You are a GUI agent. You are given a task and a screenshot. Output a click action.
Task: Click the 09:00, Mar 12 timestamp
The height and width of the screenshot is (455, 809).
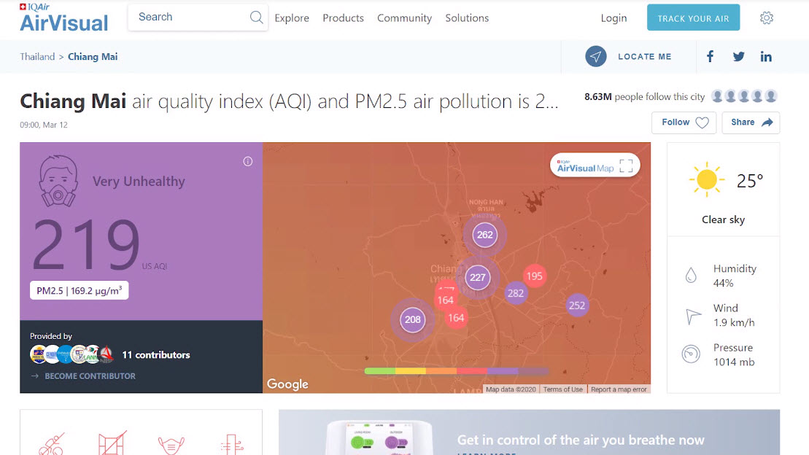44,125
